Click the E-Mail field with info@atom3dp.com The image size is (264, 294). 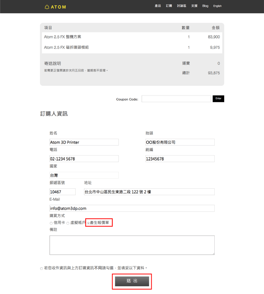(x=132, y=208)
